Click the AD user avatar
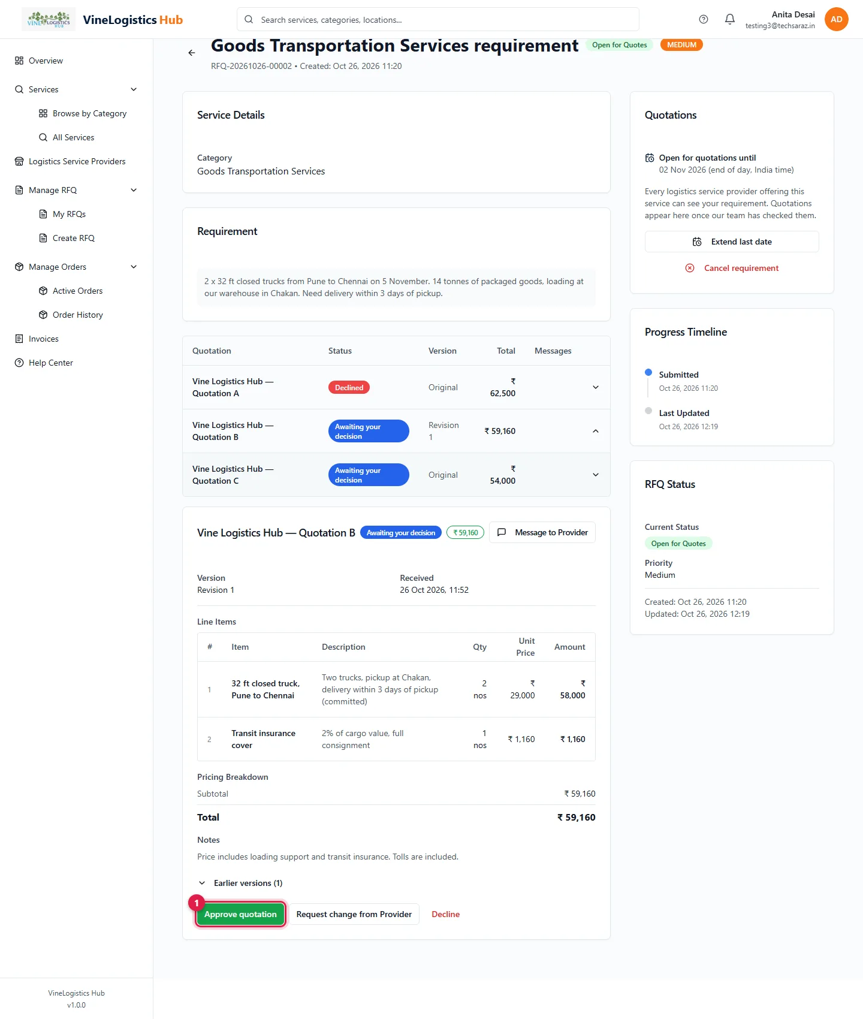The height and width of the screenshot is (1019, 863). point(837,19)
